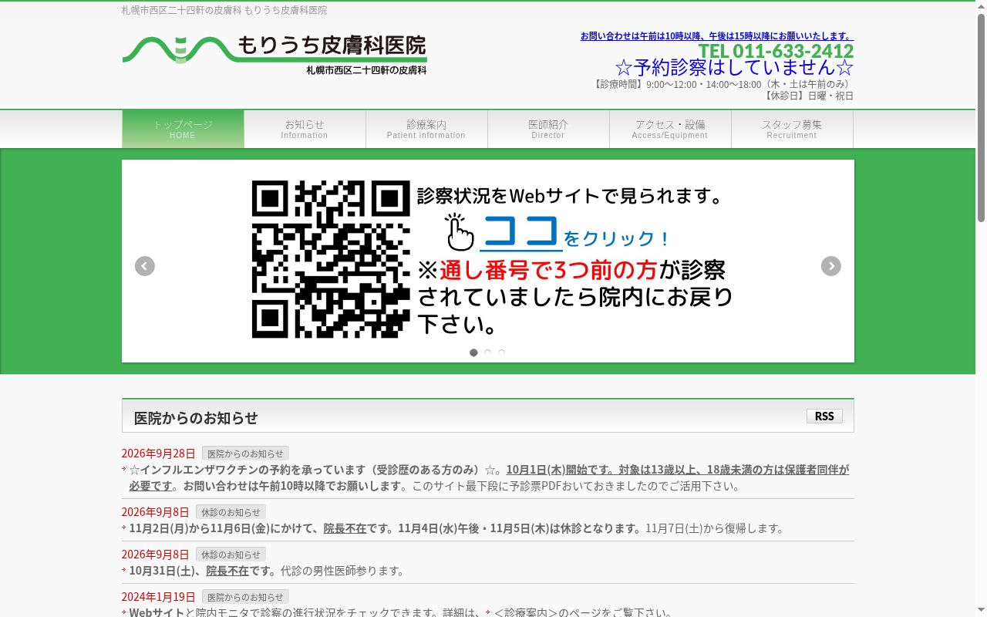The height and width of the screenshot is (617, 987).
Task: Click the QR code image in the slider
Action: coord(331,259)
